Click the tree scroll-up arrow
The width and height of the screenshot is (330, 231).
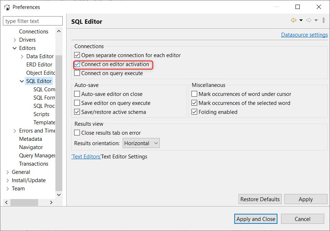(x=59, y=31)
